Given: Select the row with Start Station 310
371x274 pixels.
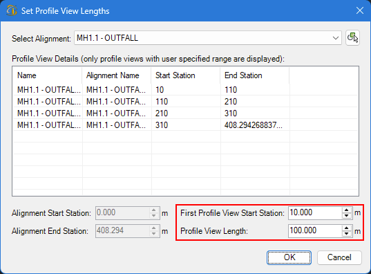Looking at the screenshot, I should coord(185,125).
